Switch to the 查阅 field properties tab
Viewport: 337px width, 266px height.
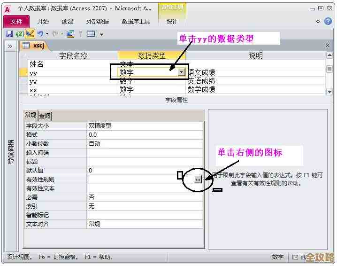pos(45,116)
